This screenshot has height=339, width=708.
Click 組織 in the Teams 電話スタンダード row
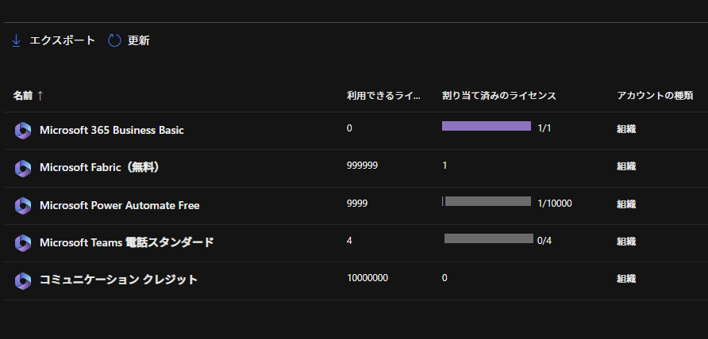(627, 241)
